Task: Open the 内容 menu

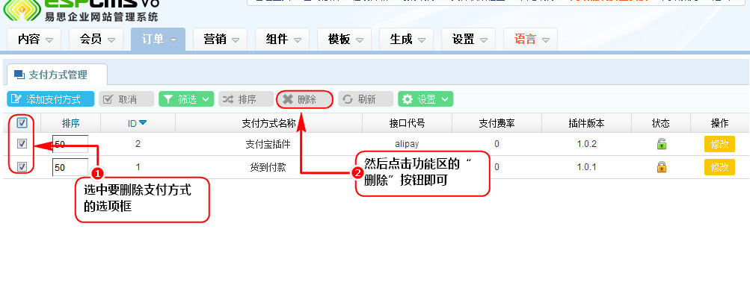Action: [x=34, y=39]
